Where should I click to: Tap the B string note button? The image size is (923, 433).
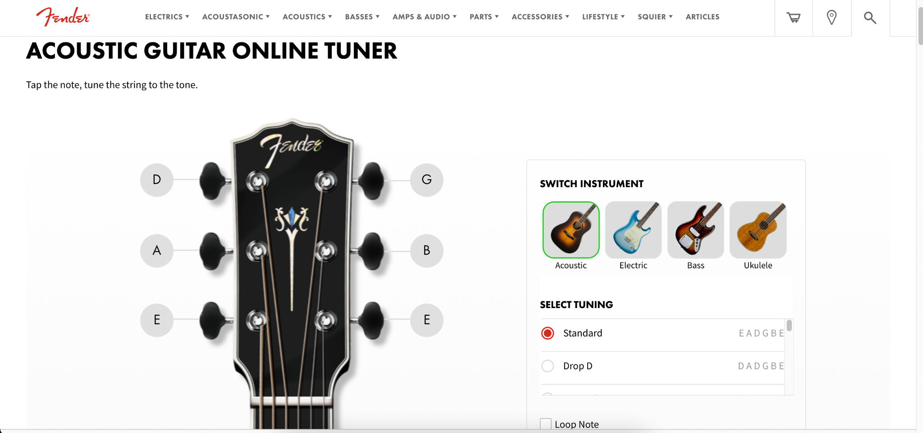[x=427, y=251]
